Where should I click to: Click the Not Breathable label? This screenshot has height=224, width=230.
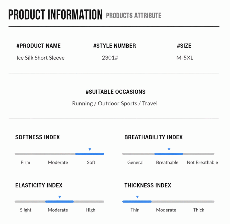(202, 162)
